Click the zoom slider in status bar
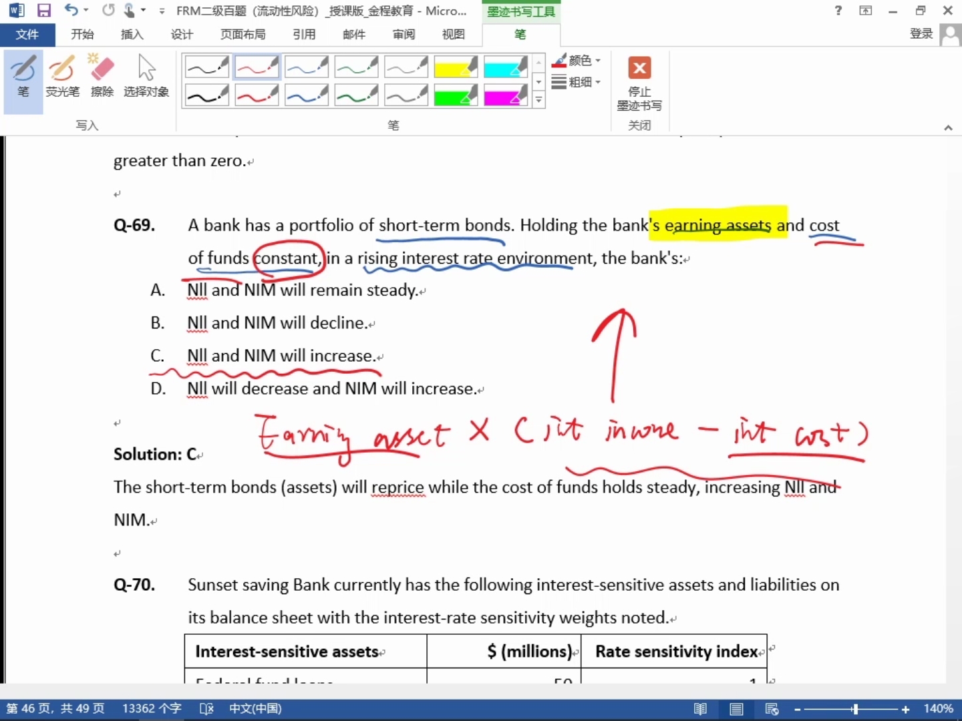This screenshot has height=721, width=962. pyautogui.click(x=854, y=709)
